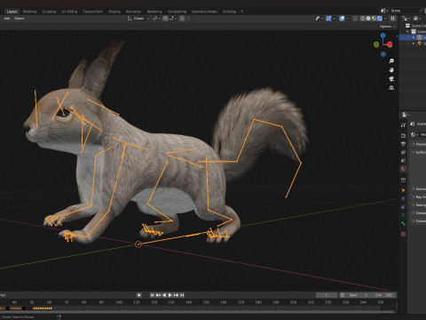Screen dimensions: 426x320
Task: Open the pivot point dropdown
Action: [156, 19]
